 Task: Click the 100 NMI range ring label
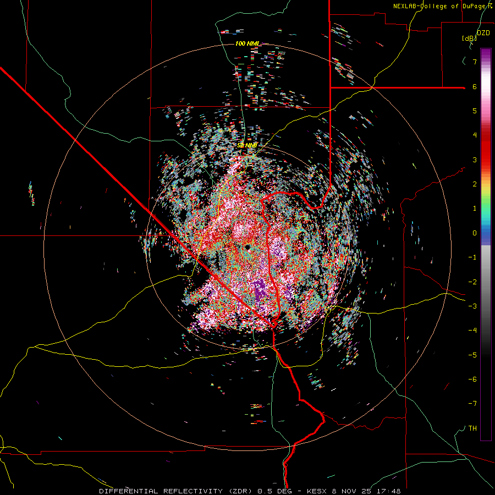(247, 43)
